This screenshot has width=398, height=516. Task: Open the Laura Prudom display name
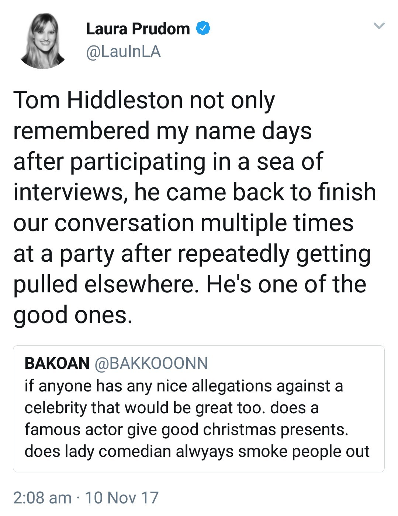[x=138, y=29]
